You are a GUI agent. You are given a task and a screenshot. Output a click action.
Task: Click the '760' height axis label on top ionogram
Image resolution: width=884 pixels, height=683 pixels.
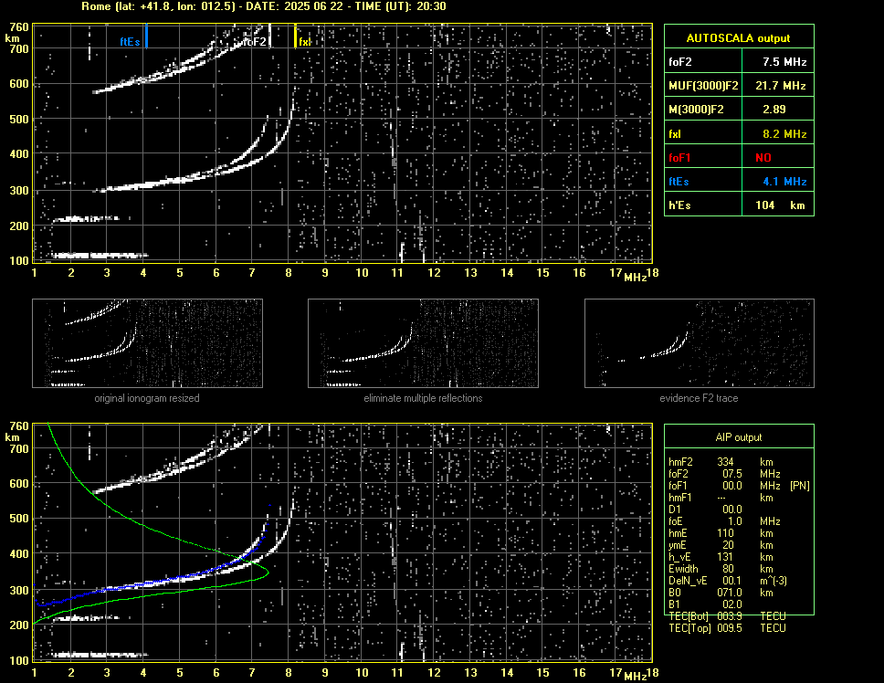pos(19,27)
